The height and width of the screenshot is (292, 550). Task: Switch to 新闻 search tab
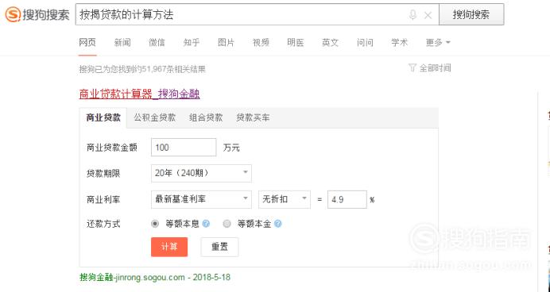pyautogui.click(x=122, y=43)
